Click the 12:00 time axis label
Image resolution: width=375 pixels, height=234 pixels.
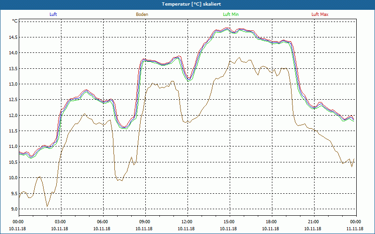(187, 222)
